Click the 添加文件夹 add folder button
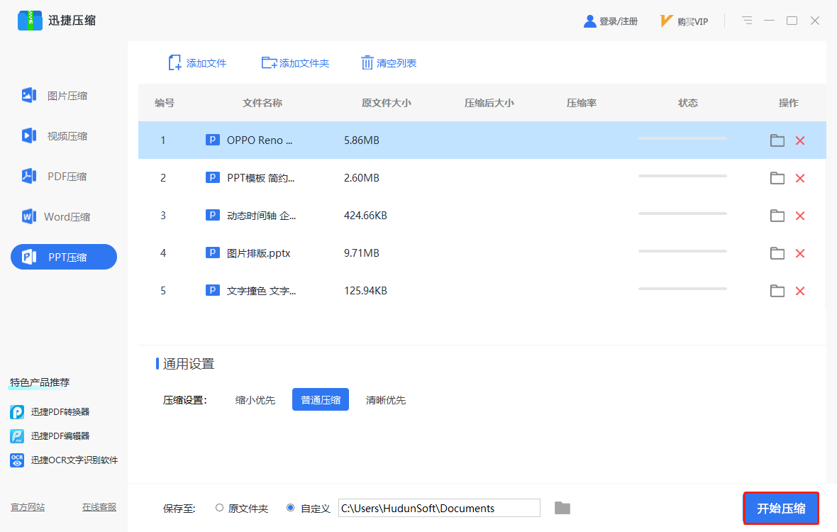The image size is (837, 532). [x=295, y=63]
